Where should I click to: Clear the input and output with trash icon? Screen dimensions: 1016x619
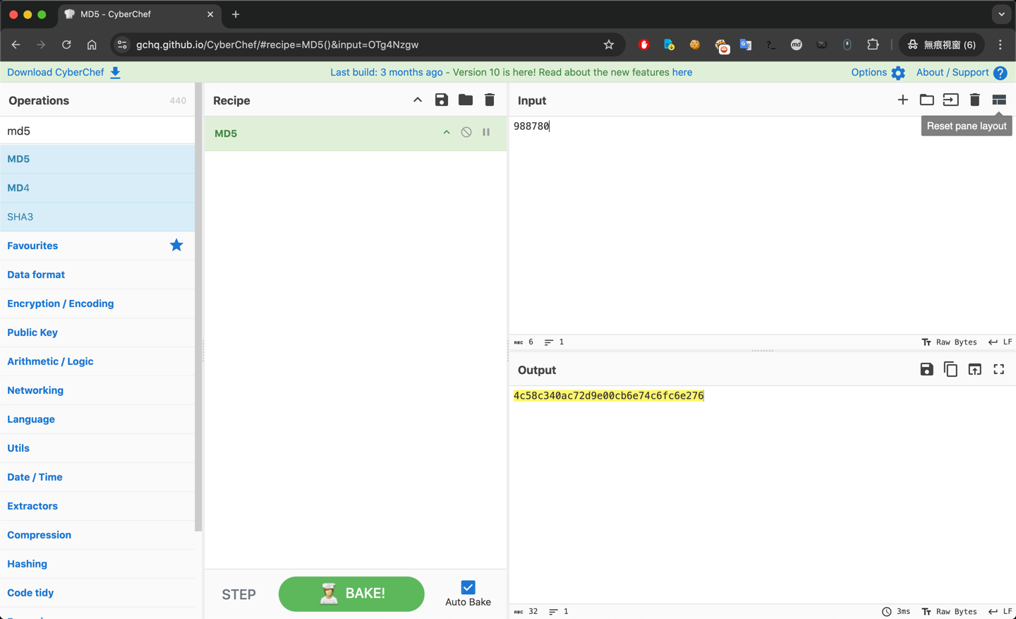click(975, 100)
